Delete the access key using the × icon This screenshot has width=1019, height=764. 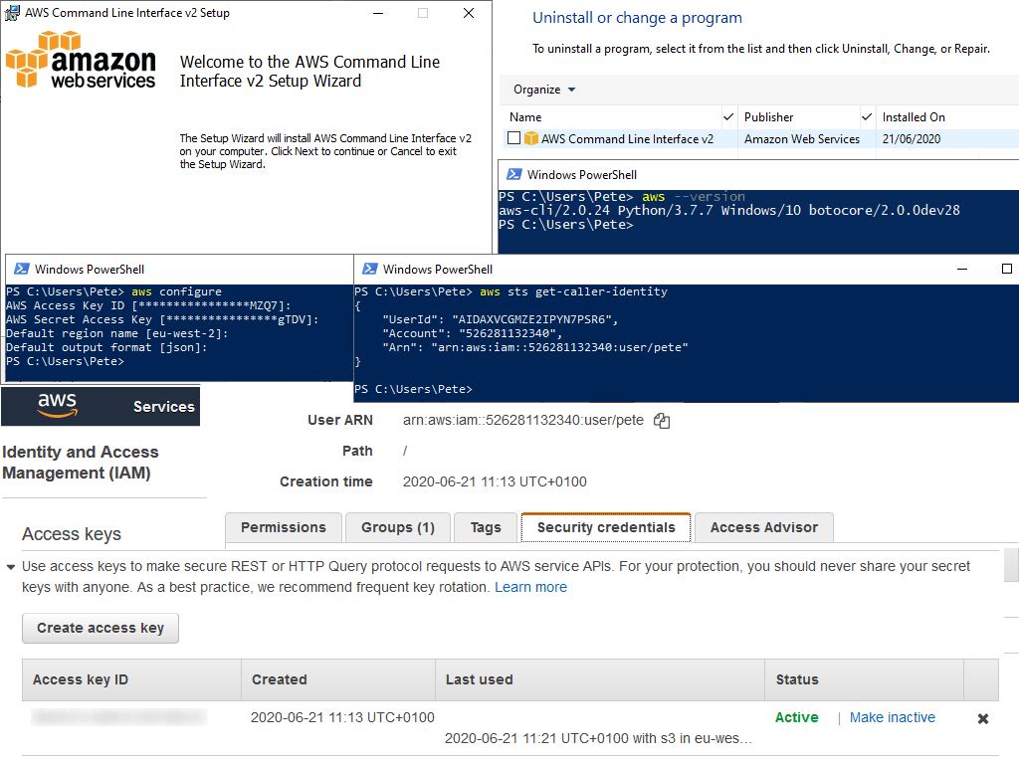(983, 717)
